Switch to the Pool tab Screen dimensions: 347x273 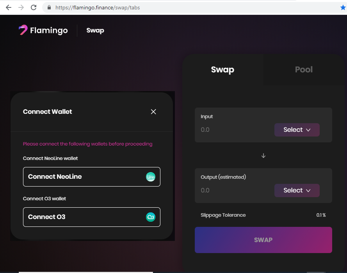[304, 69]
